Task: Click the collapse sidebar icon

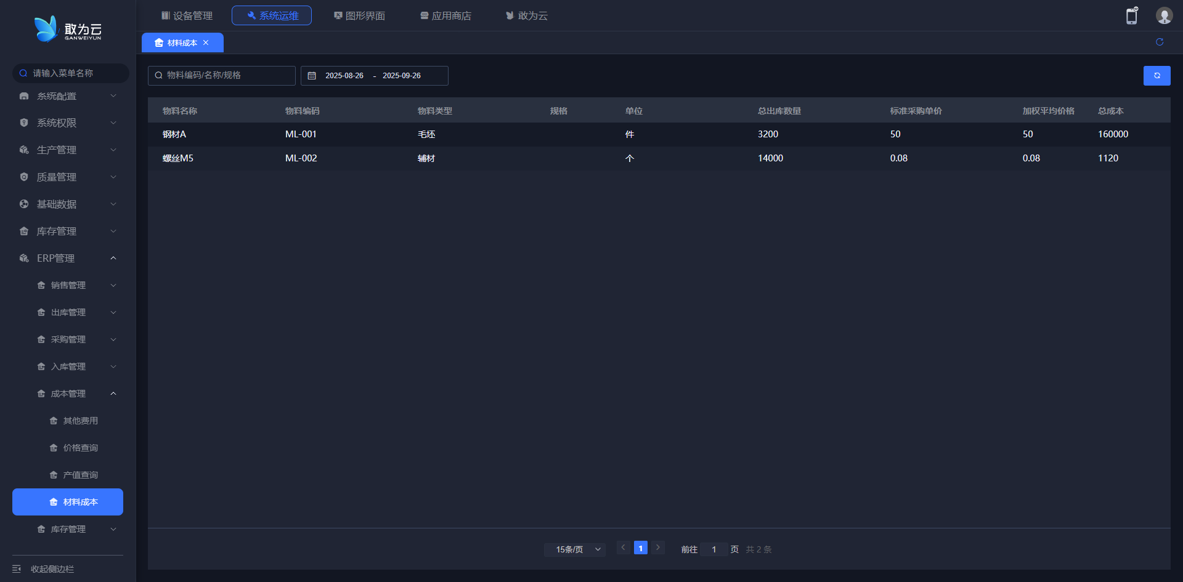Action: (17, 569)
